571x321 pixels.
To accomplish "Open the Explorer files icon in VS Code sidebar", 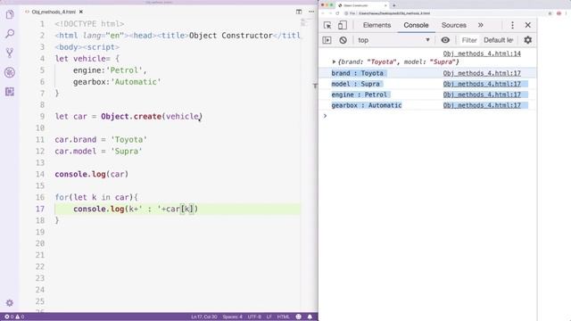I will pyautogui.click(x=10, y=14).
